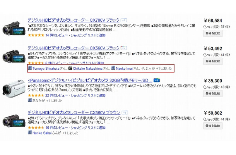Click the +1 button next to CX560V ブラウン
This screenshot has width=236, height=155.
click(125, 113)
